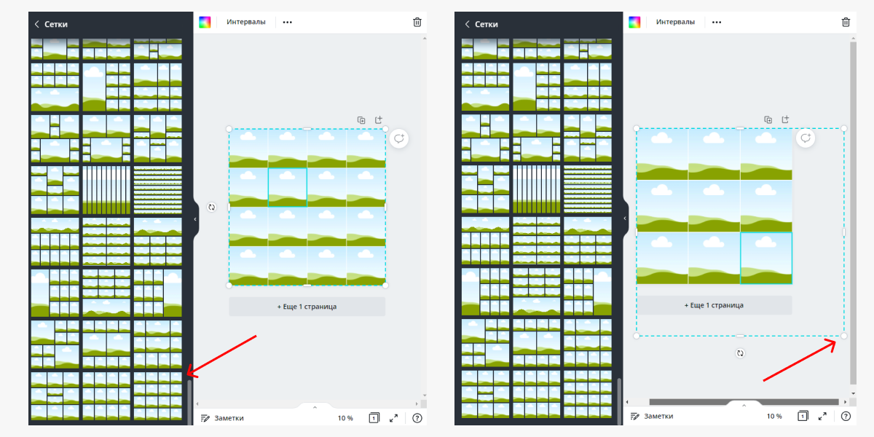Open the rainbow color picker in the right toolbar
Viewport: 874px width, 437px height.
(634, 22)
